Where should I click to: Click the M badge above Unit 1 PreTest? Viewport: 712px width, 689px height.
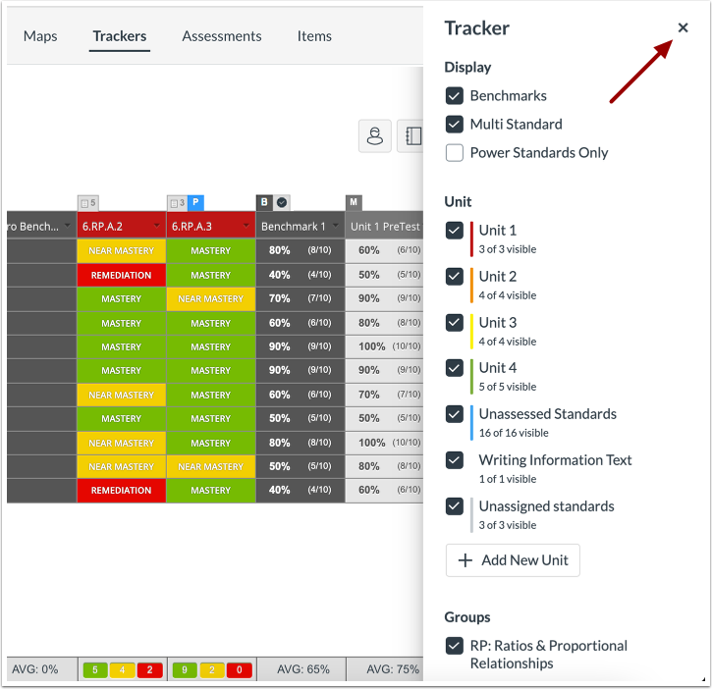coord(354,202)
